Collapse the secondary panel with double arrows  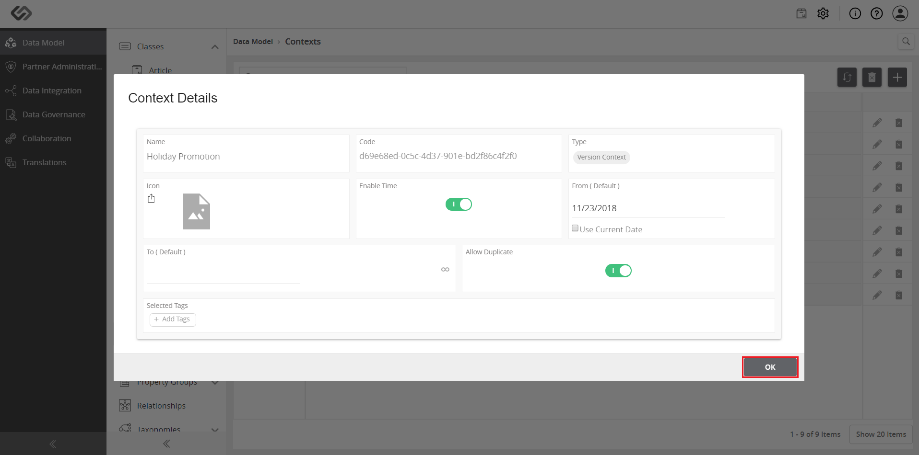pos(166,444)
